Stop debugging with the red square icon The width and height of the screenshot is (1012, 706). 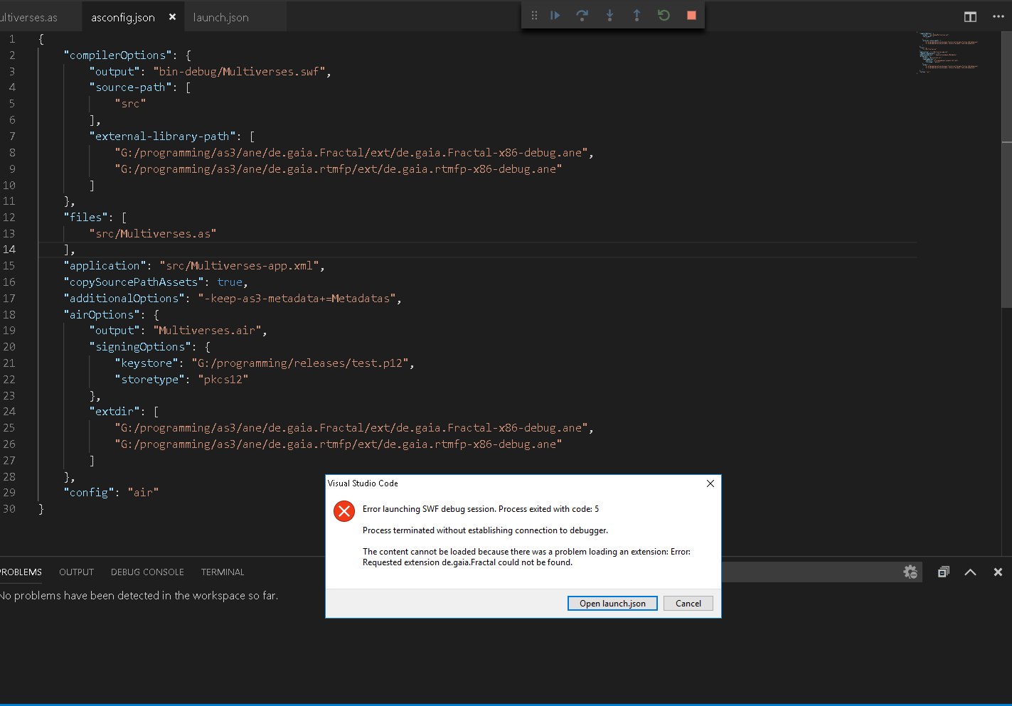click(x=691, y=15)
